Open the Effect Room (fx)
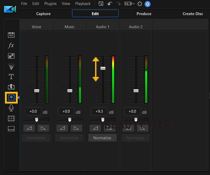The image size is (210, 175). tap(11, 45)
